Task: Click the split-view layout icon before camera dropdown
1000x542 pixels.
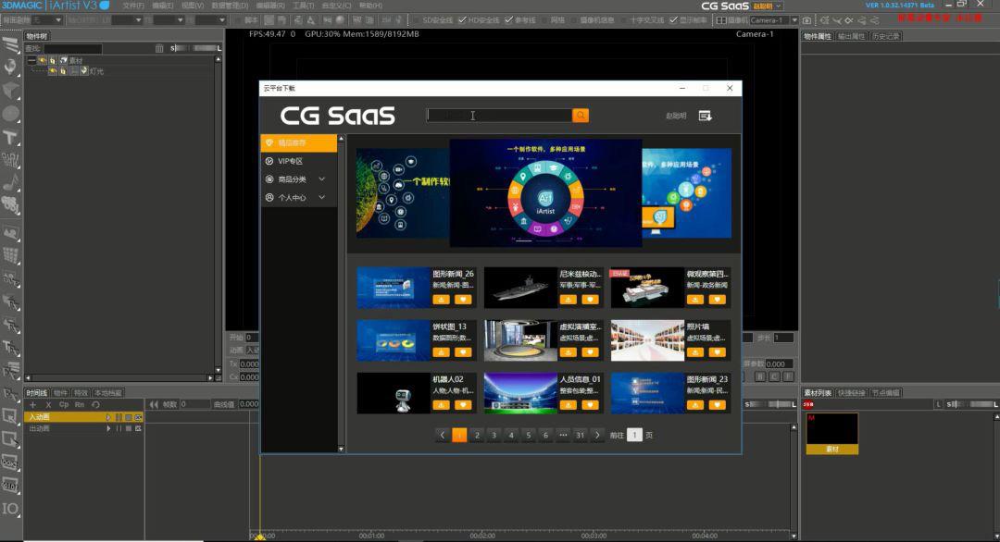Action: coord(720,20)
